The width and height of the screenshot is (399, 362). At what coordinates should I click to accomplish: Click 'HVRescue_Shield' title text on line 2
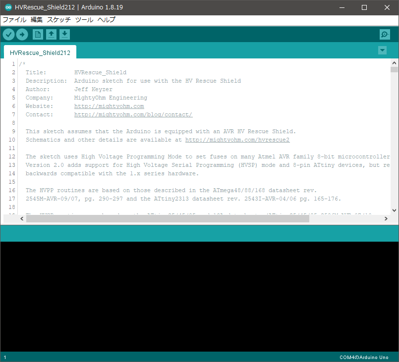click(100, 72)
